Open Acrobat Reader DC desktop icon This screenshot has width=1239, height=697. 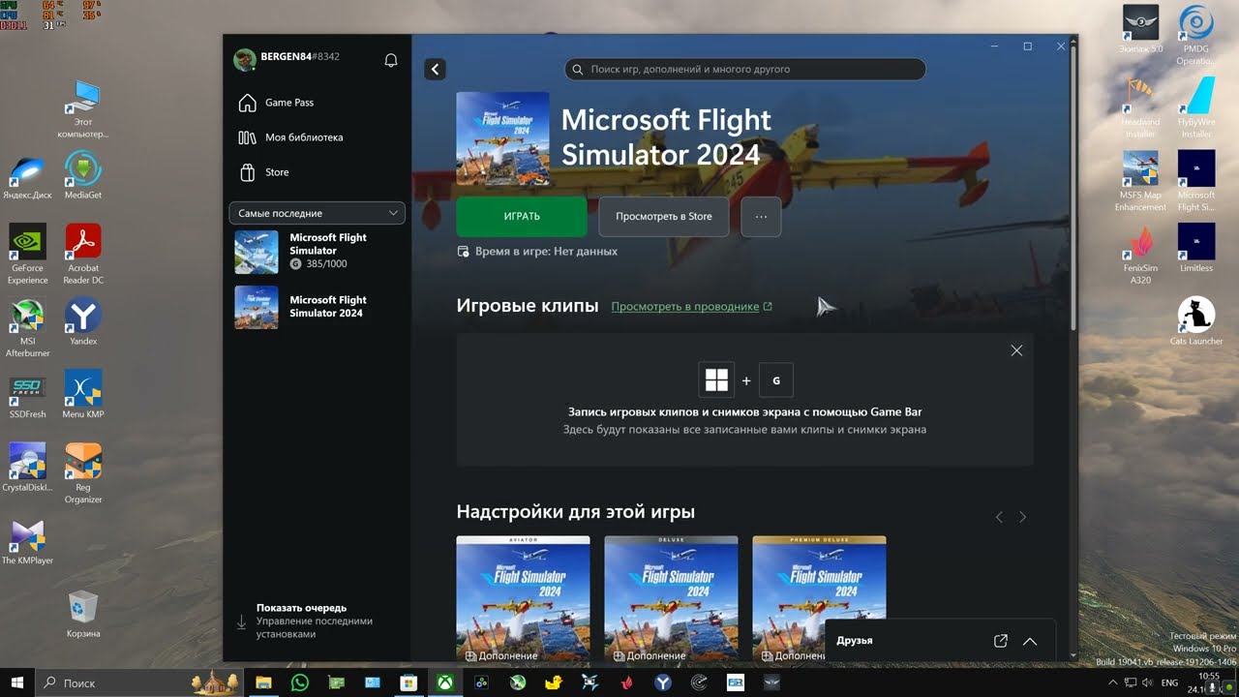(83, 254)
